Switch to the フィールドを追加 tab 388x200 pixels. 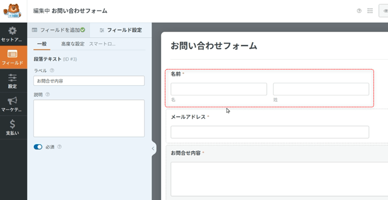[x=58, y=30]
